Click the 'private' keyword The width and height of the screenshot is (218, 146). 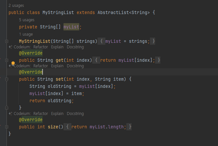(28, 27)
